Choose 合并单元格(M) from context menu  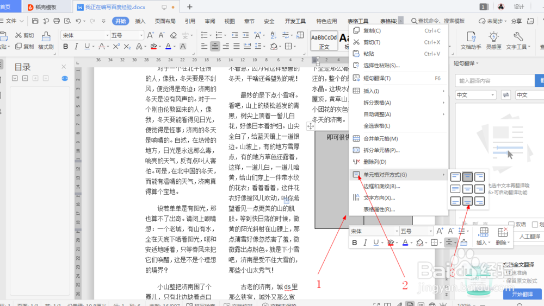coord(399,139)
